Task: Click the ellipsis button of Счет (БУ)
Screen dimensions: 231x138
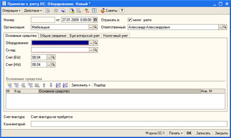Action: click(49, 57)
